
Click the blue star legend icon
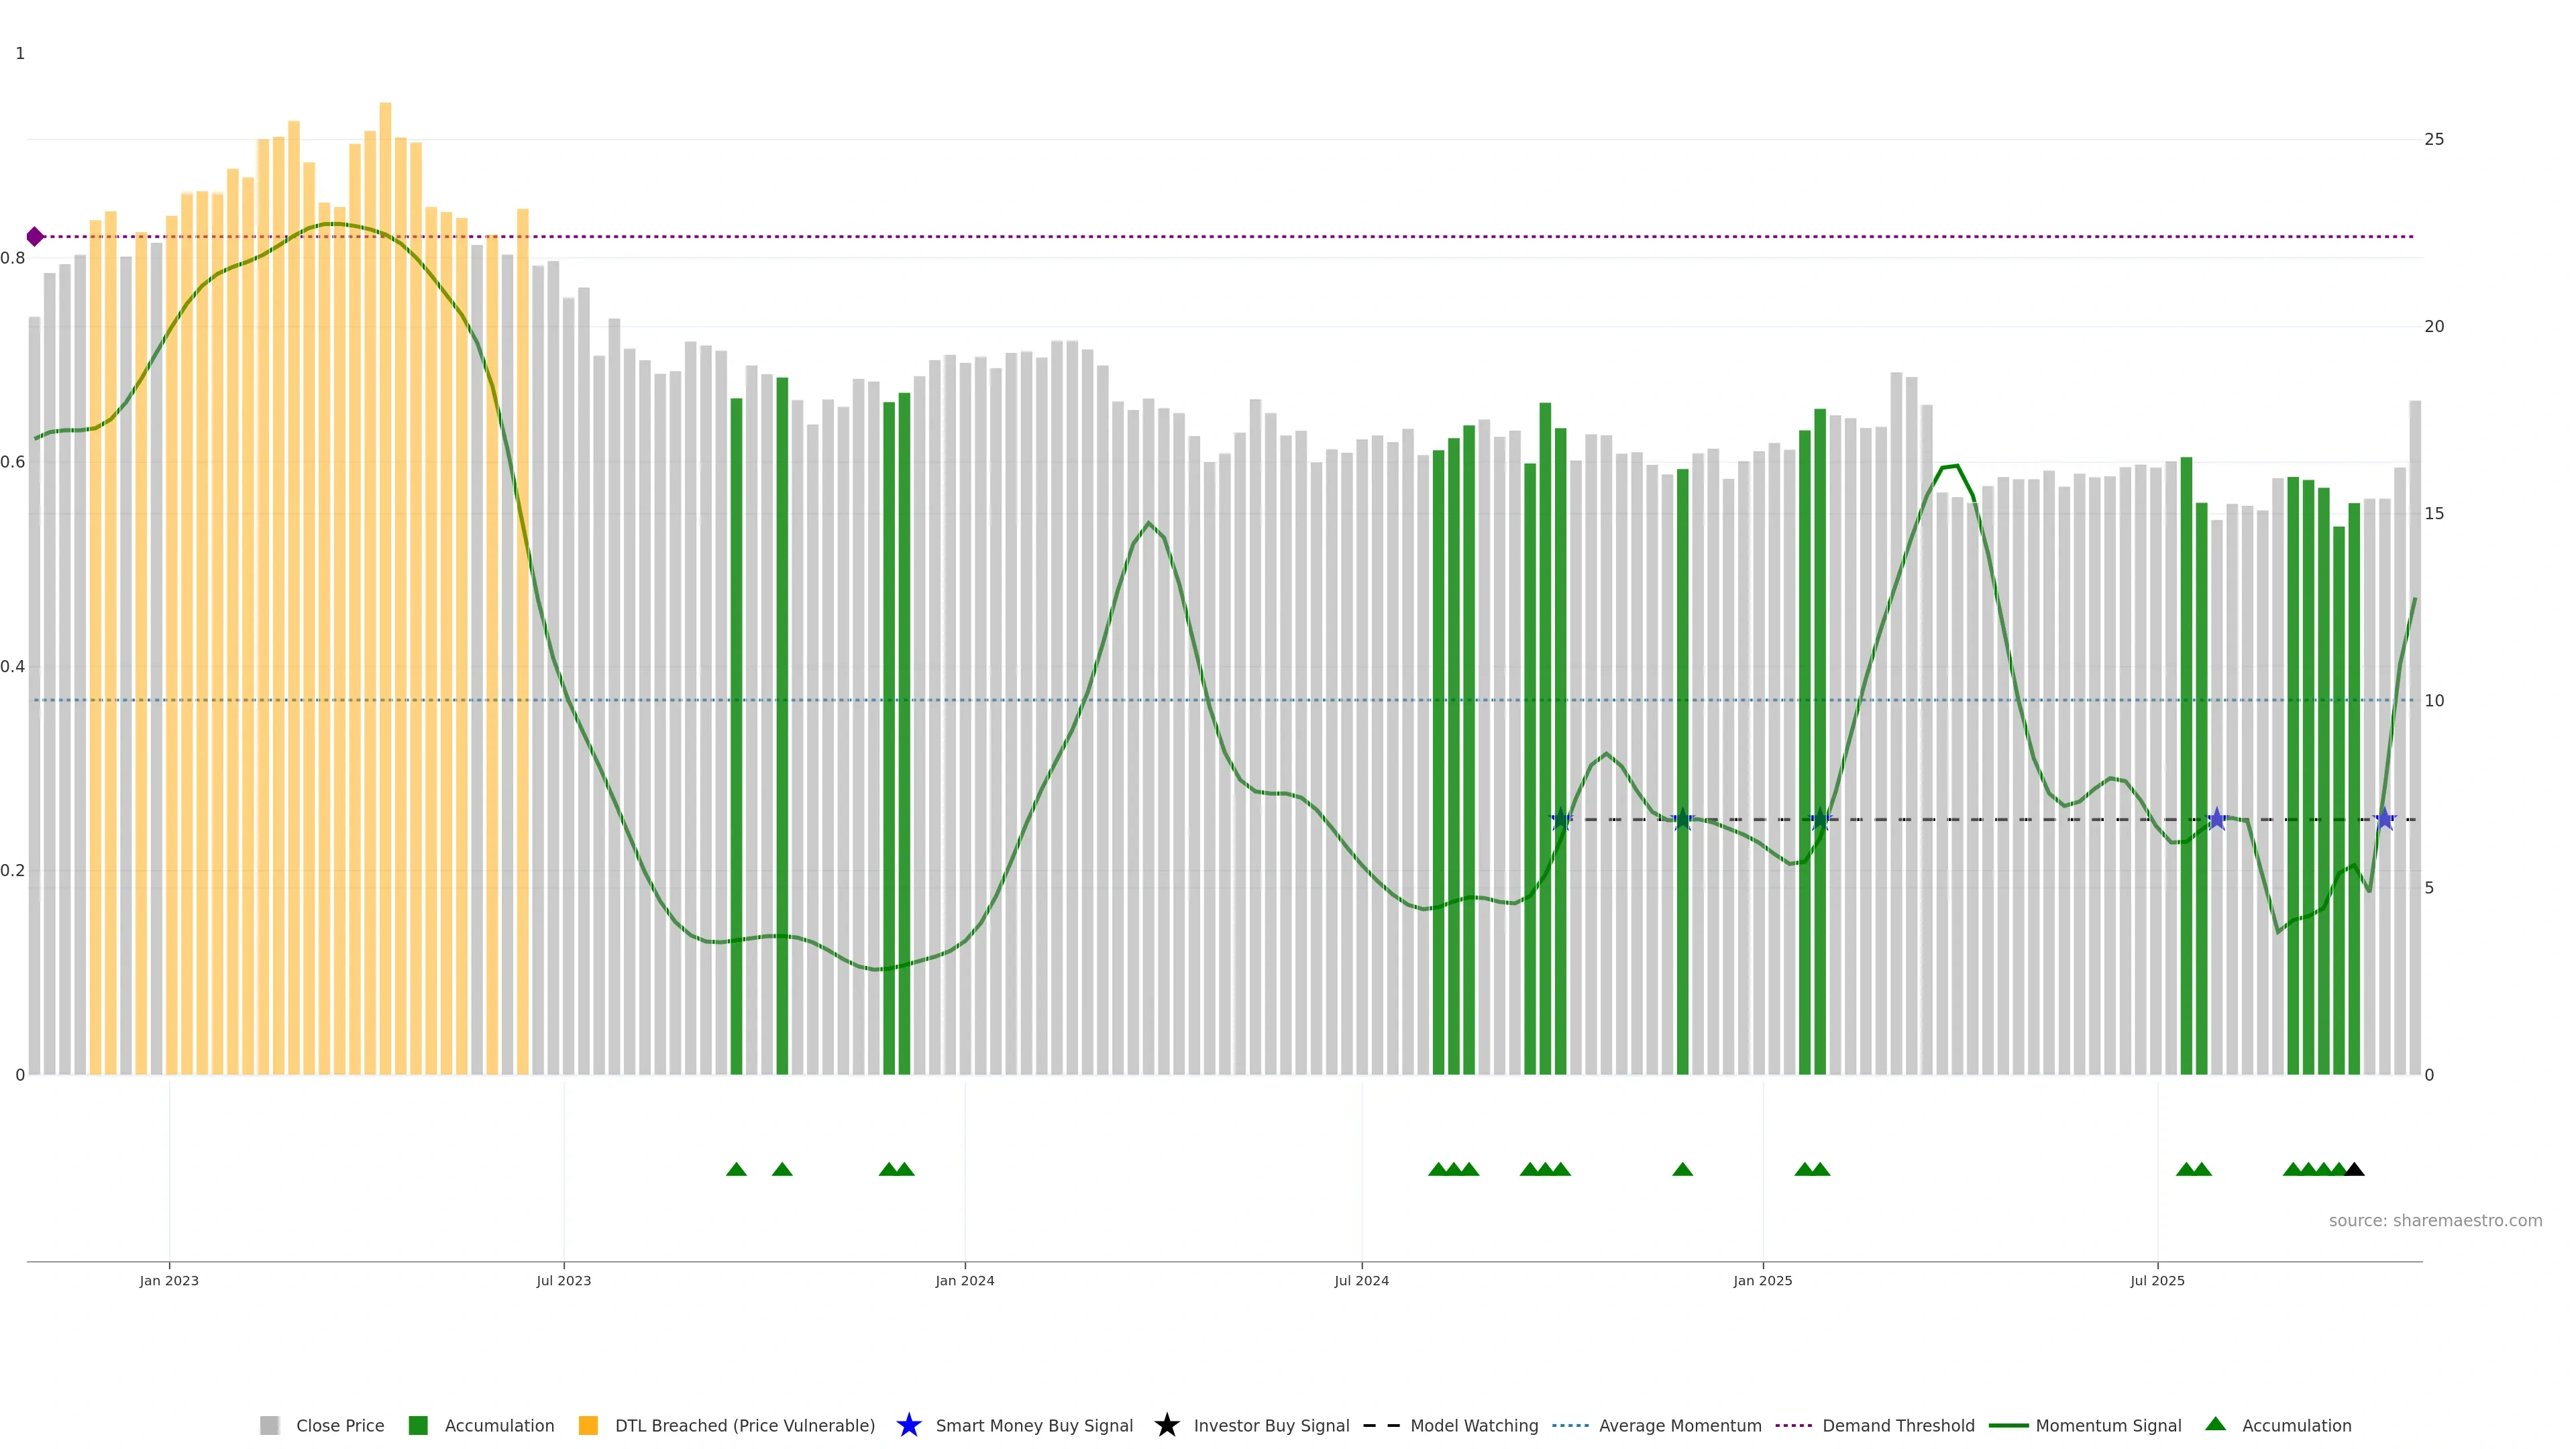tap(908, 1425)
